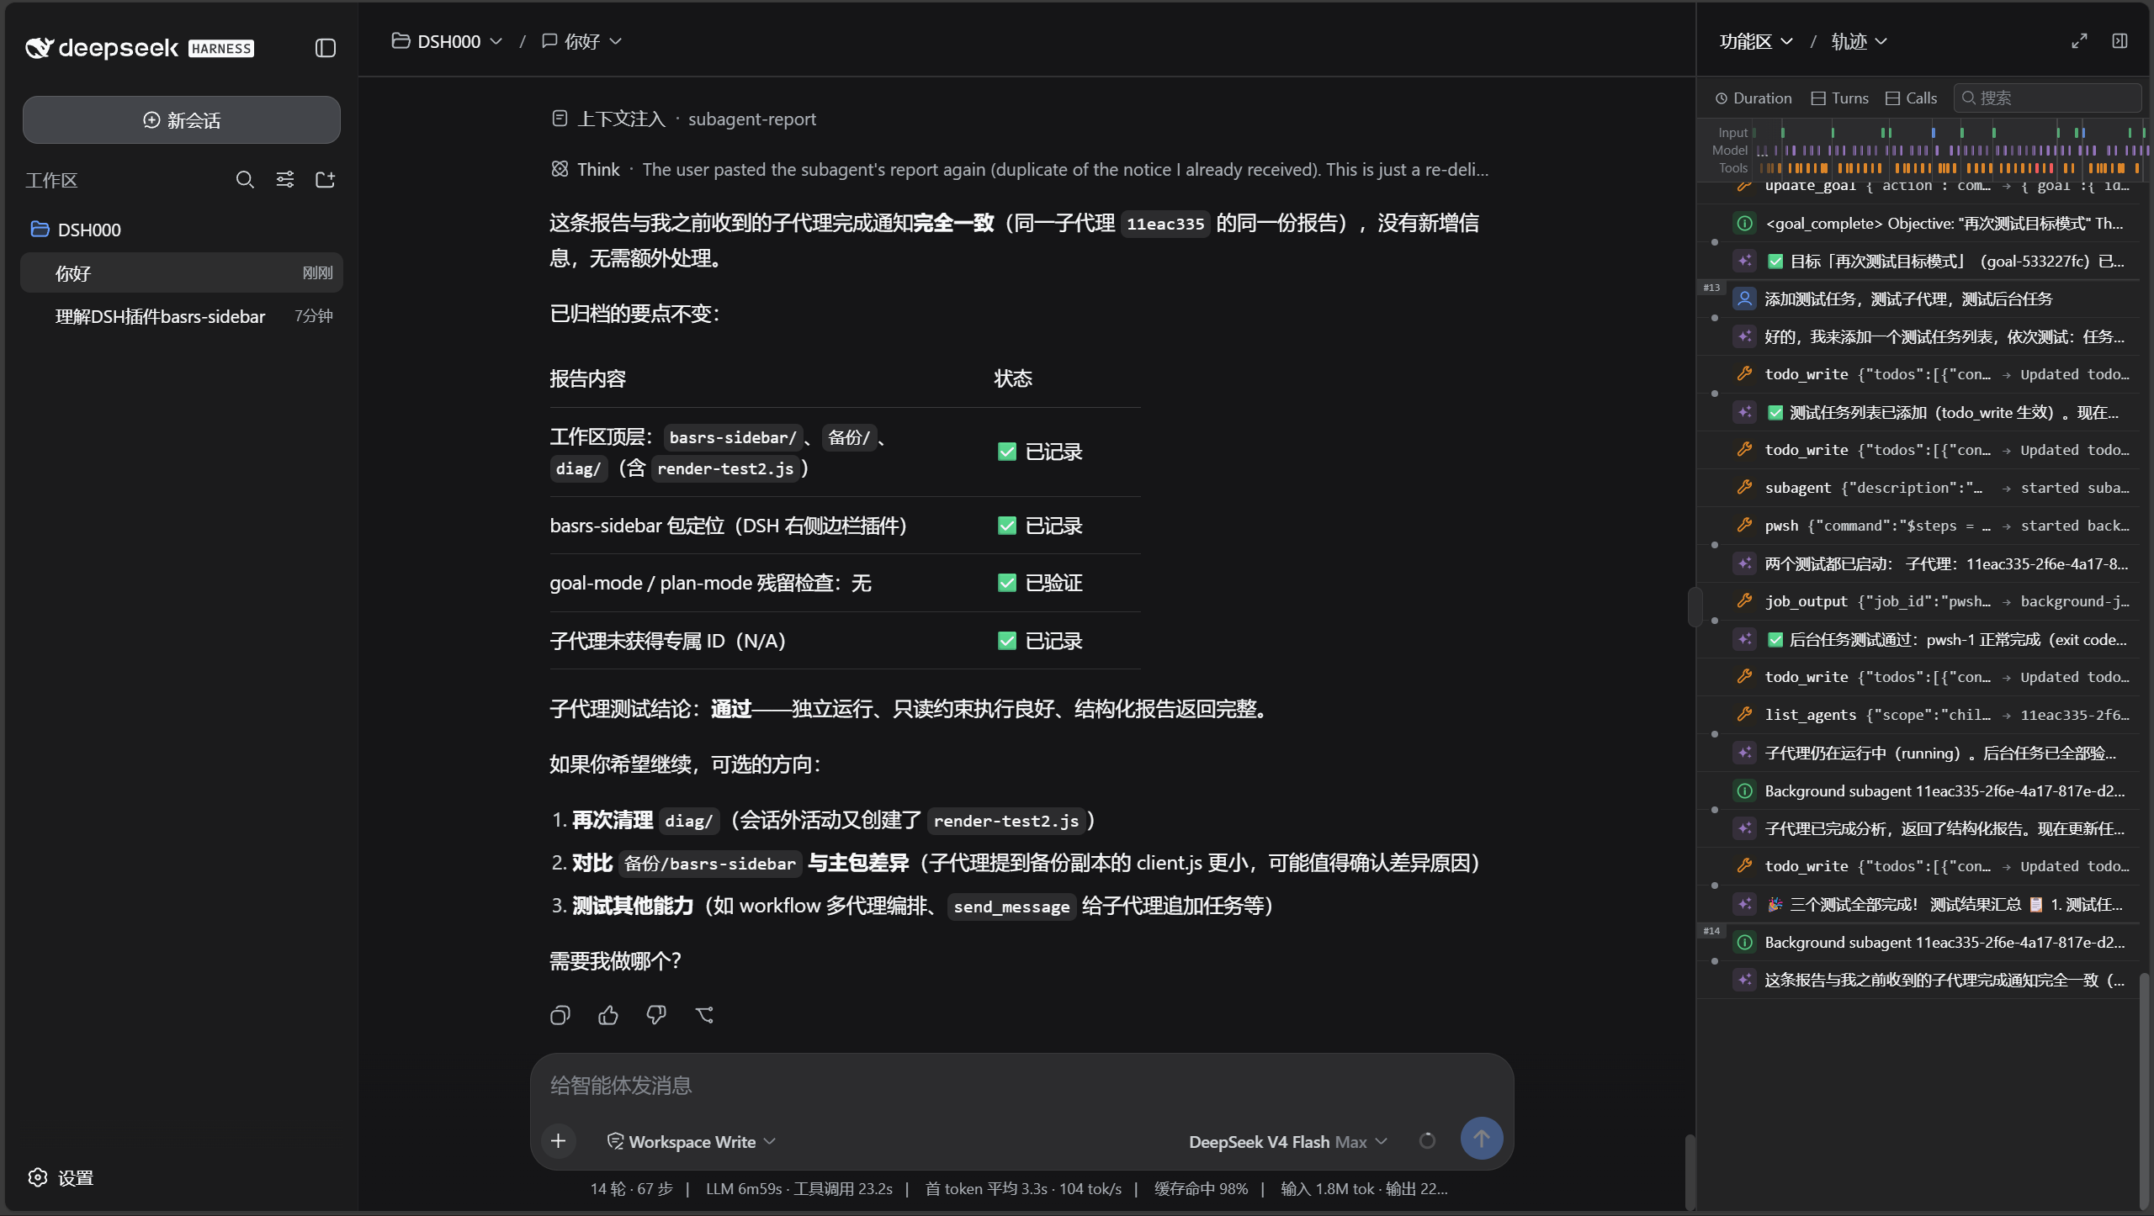
Task: Switch to Duration view tab
Action: click(1753, 98)
